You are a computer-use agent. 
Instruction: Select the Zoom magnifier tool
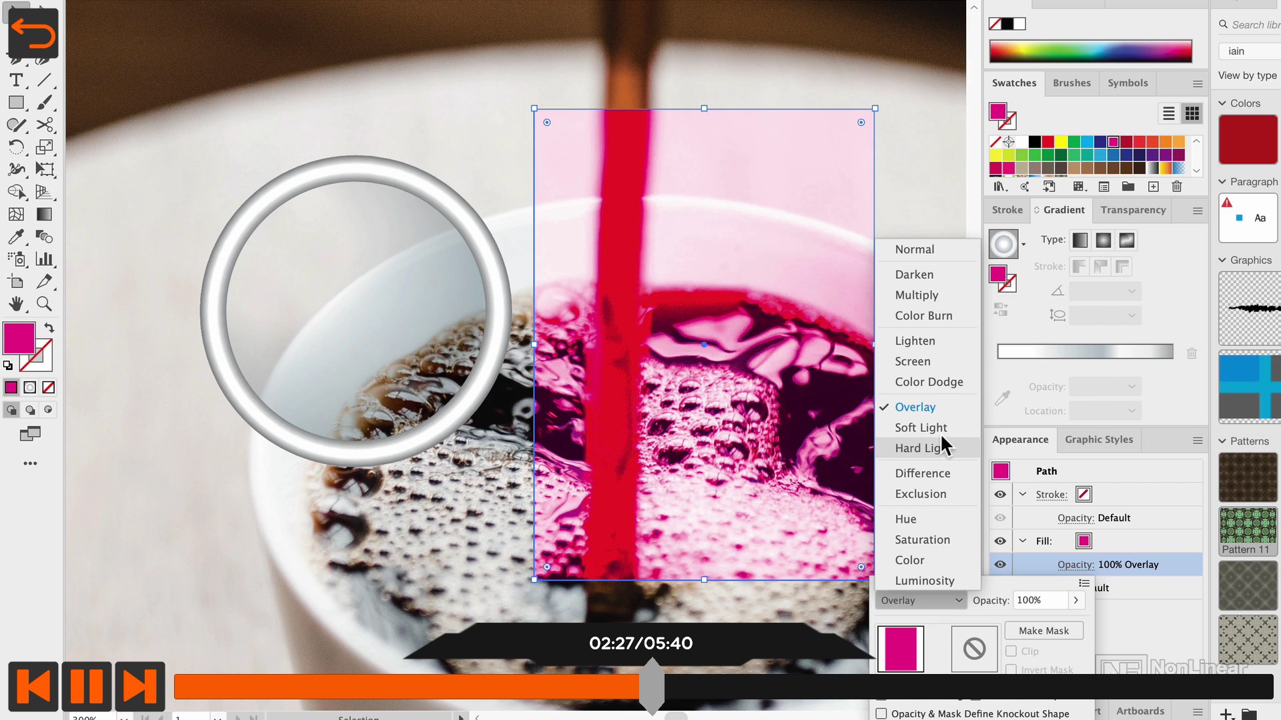tap(45, 304)
